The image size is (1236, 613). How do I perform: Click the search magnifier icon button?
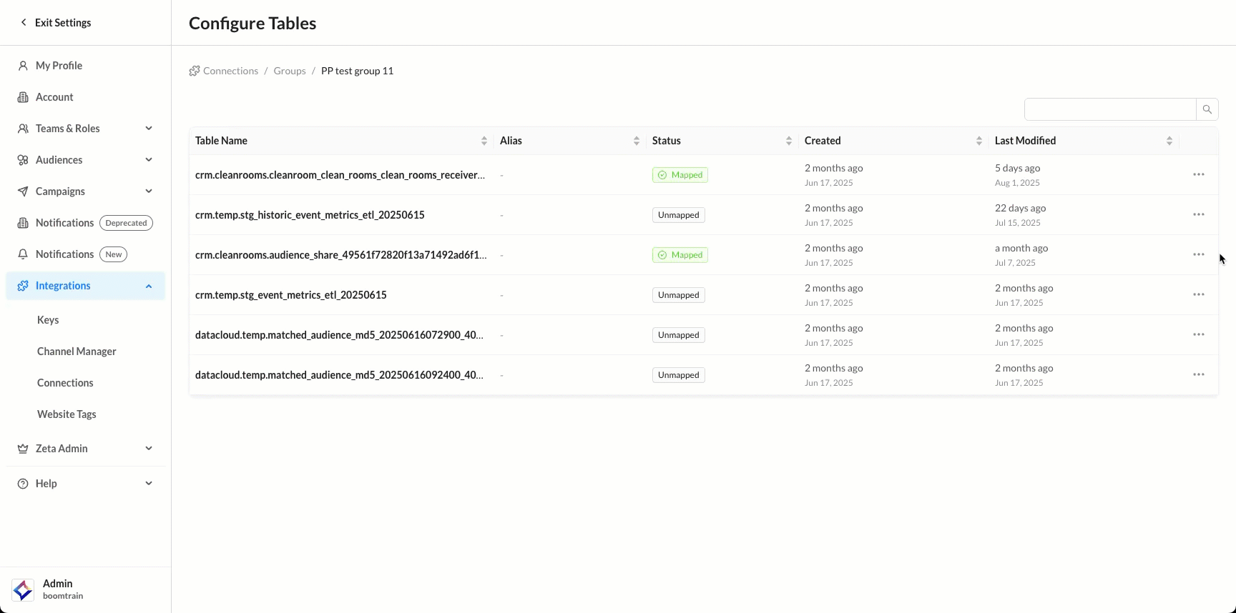click(x=1207, y=109)
